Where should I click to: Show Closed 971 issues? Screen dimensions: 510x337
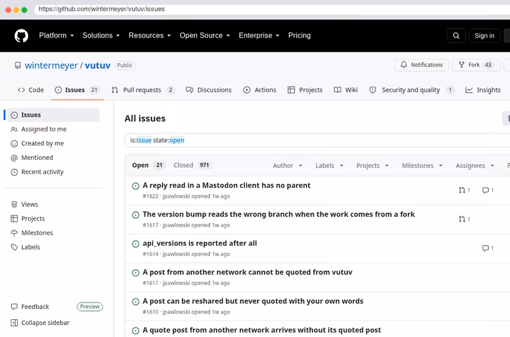click(x=193, y=165)
